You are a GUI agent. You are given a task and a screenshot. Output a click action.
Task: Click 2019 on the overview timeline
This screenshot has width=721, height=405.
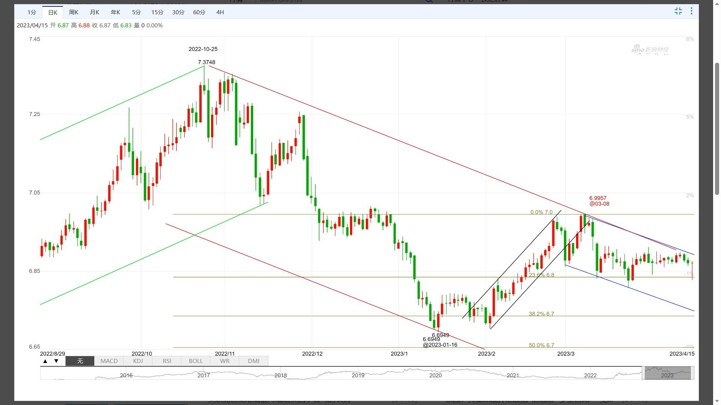[358, 375]
